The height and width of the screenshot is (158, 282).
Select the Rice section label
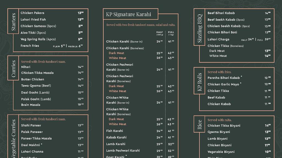click(x=200, y=125)
